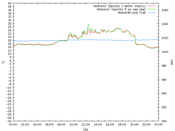Image resolution: width=175 pixels, height=131 pixels.
Task: Click the 1000 hPa axis label
Action: [x=165, y=52]
